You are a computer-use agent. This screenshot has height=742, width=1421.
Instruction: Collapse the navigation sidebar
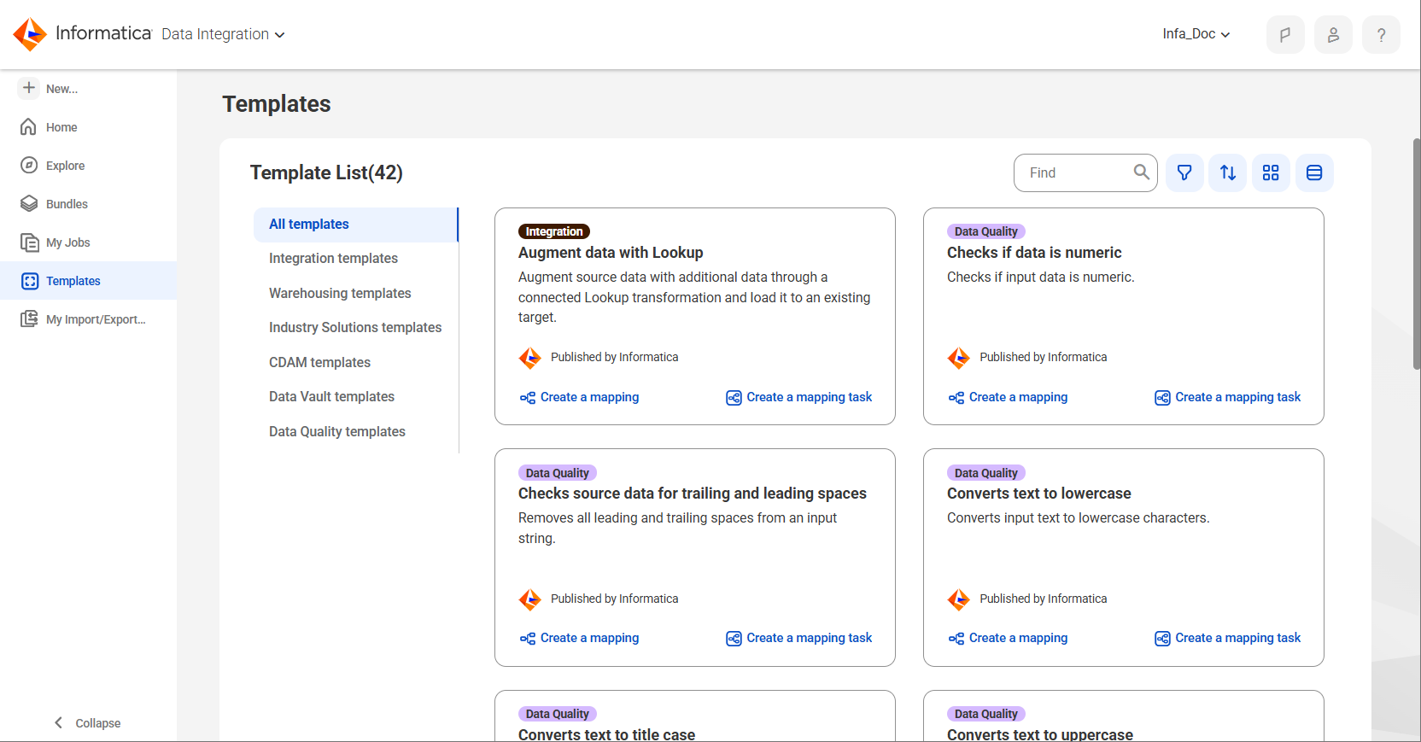(87, 723)
